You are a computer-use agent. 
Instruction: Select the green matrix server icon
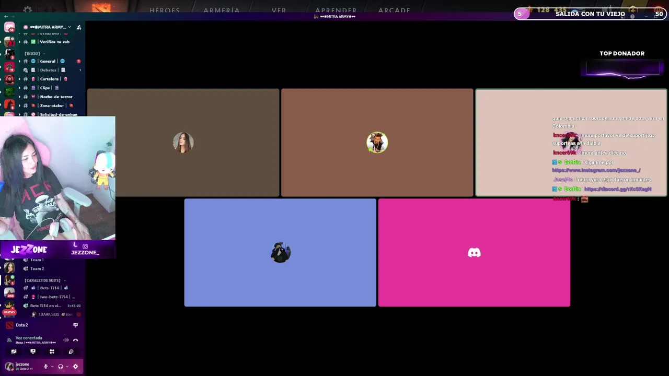pos(9,92)
